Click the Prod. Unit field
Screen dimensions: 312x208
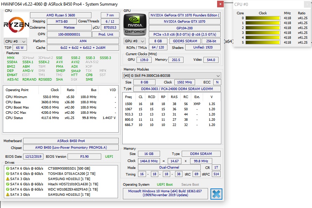click(106, 34)
